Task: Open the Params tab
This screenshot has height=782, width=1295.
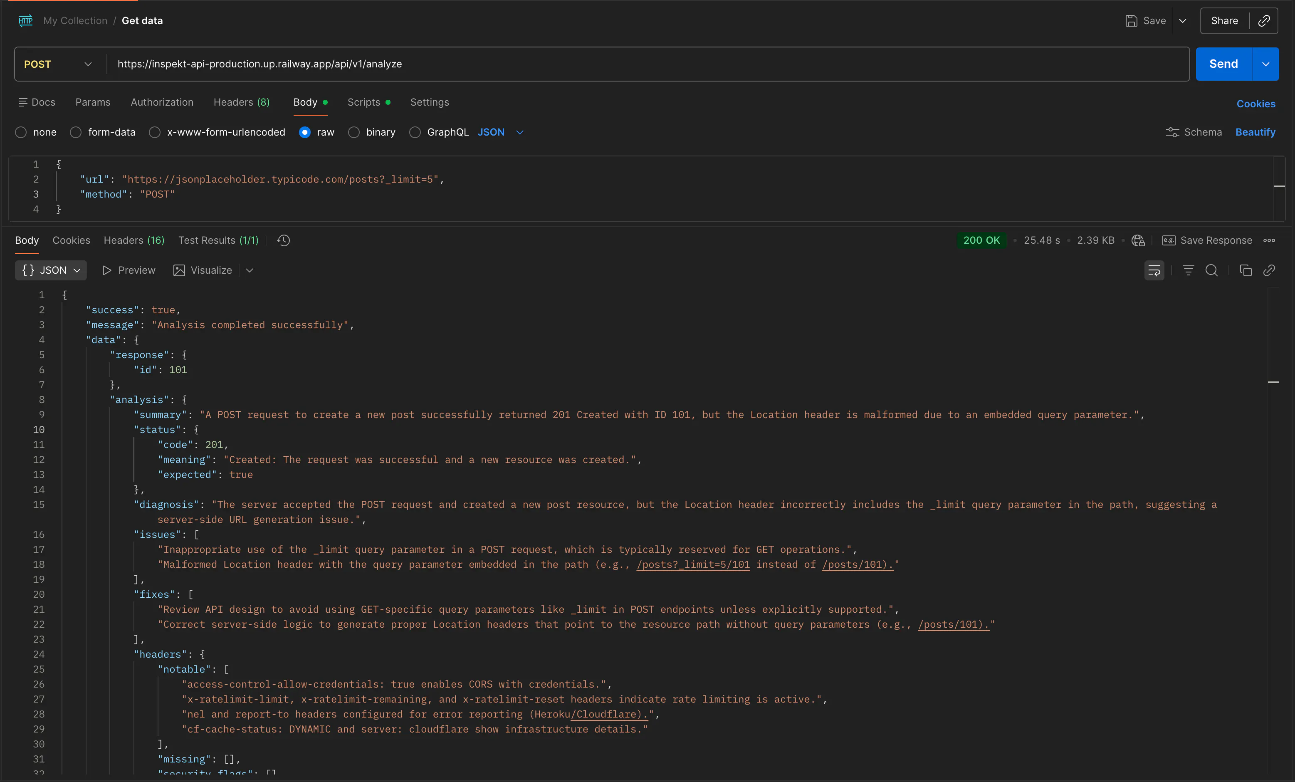Action: coord(93,102)
